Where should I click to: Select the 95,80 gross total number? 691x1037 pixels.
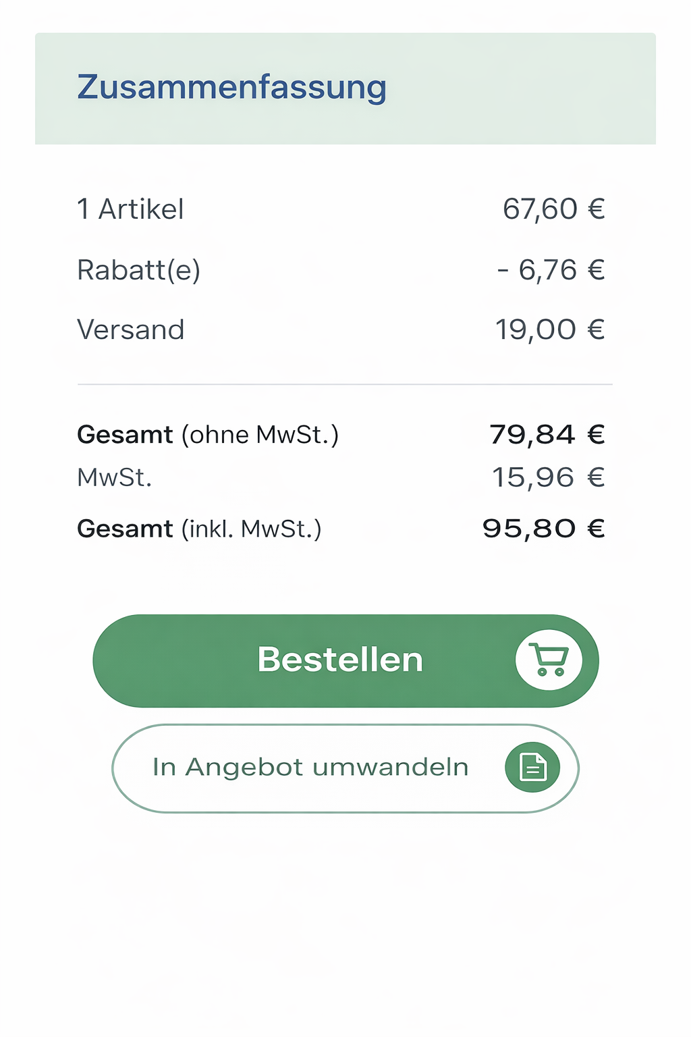click(x=529, y=529)
